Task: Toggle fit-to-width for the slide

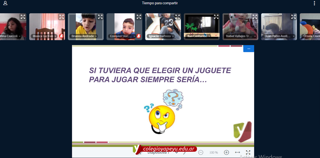Action: (237, 153)
